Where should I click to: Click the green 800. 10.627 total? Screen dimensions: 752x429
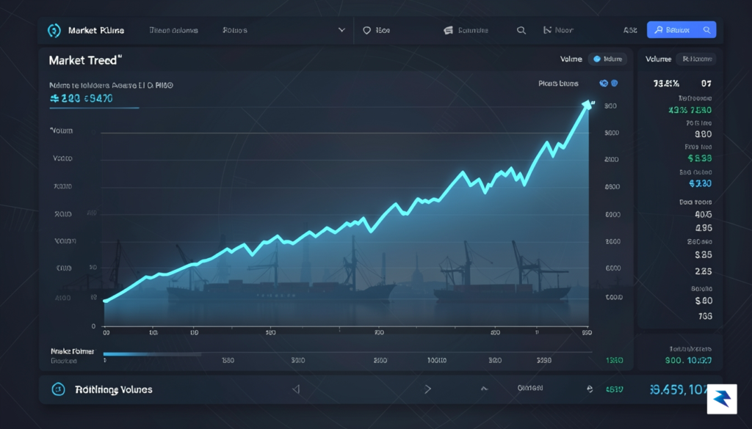click(x=688, y=361)
